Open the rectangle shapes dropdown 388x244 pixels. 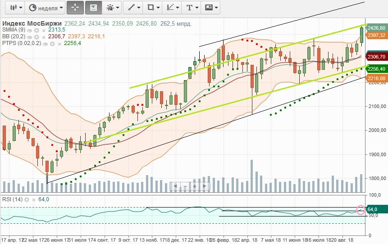[153, 8]
